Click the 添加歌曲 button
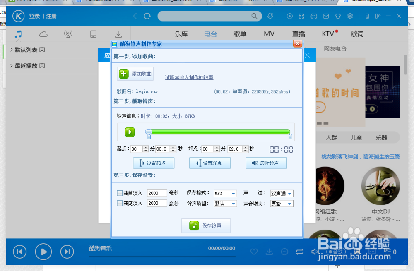Viewport: 414px width, 271px height. point(135,74)
